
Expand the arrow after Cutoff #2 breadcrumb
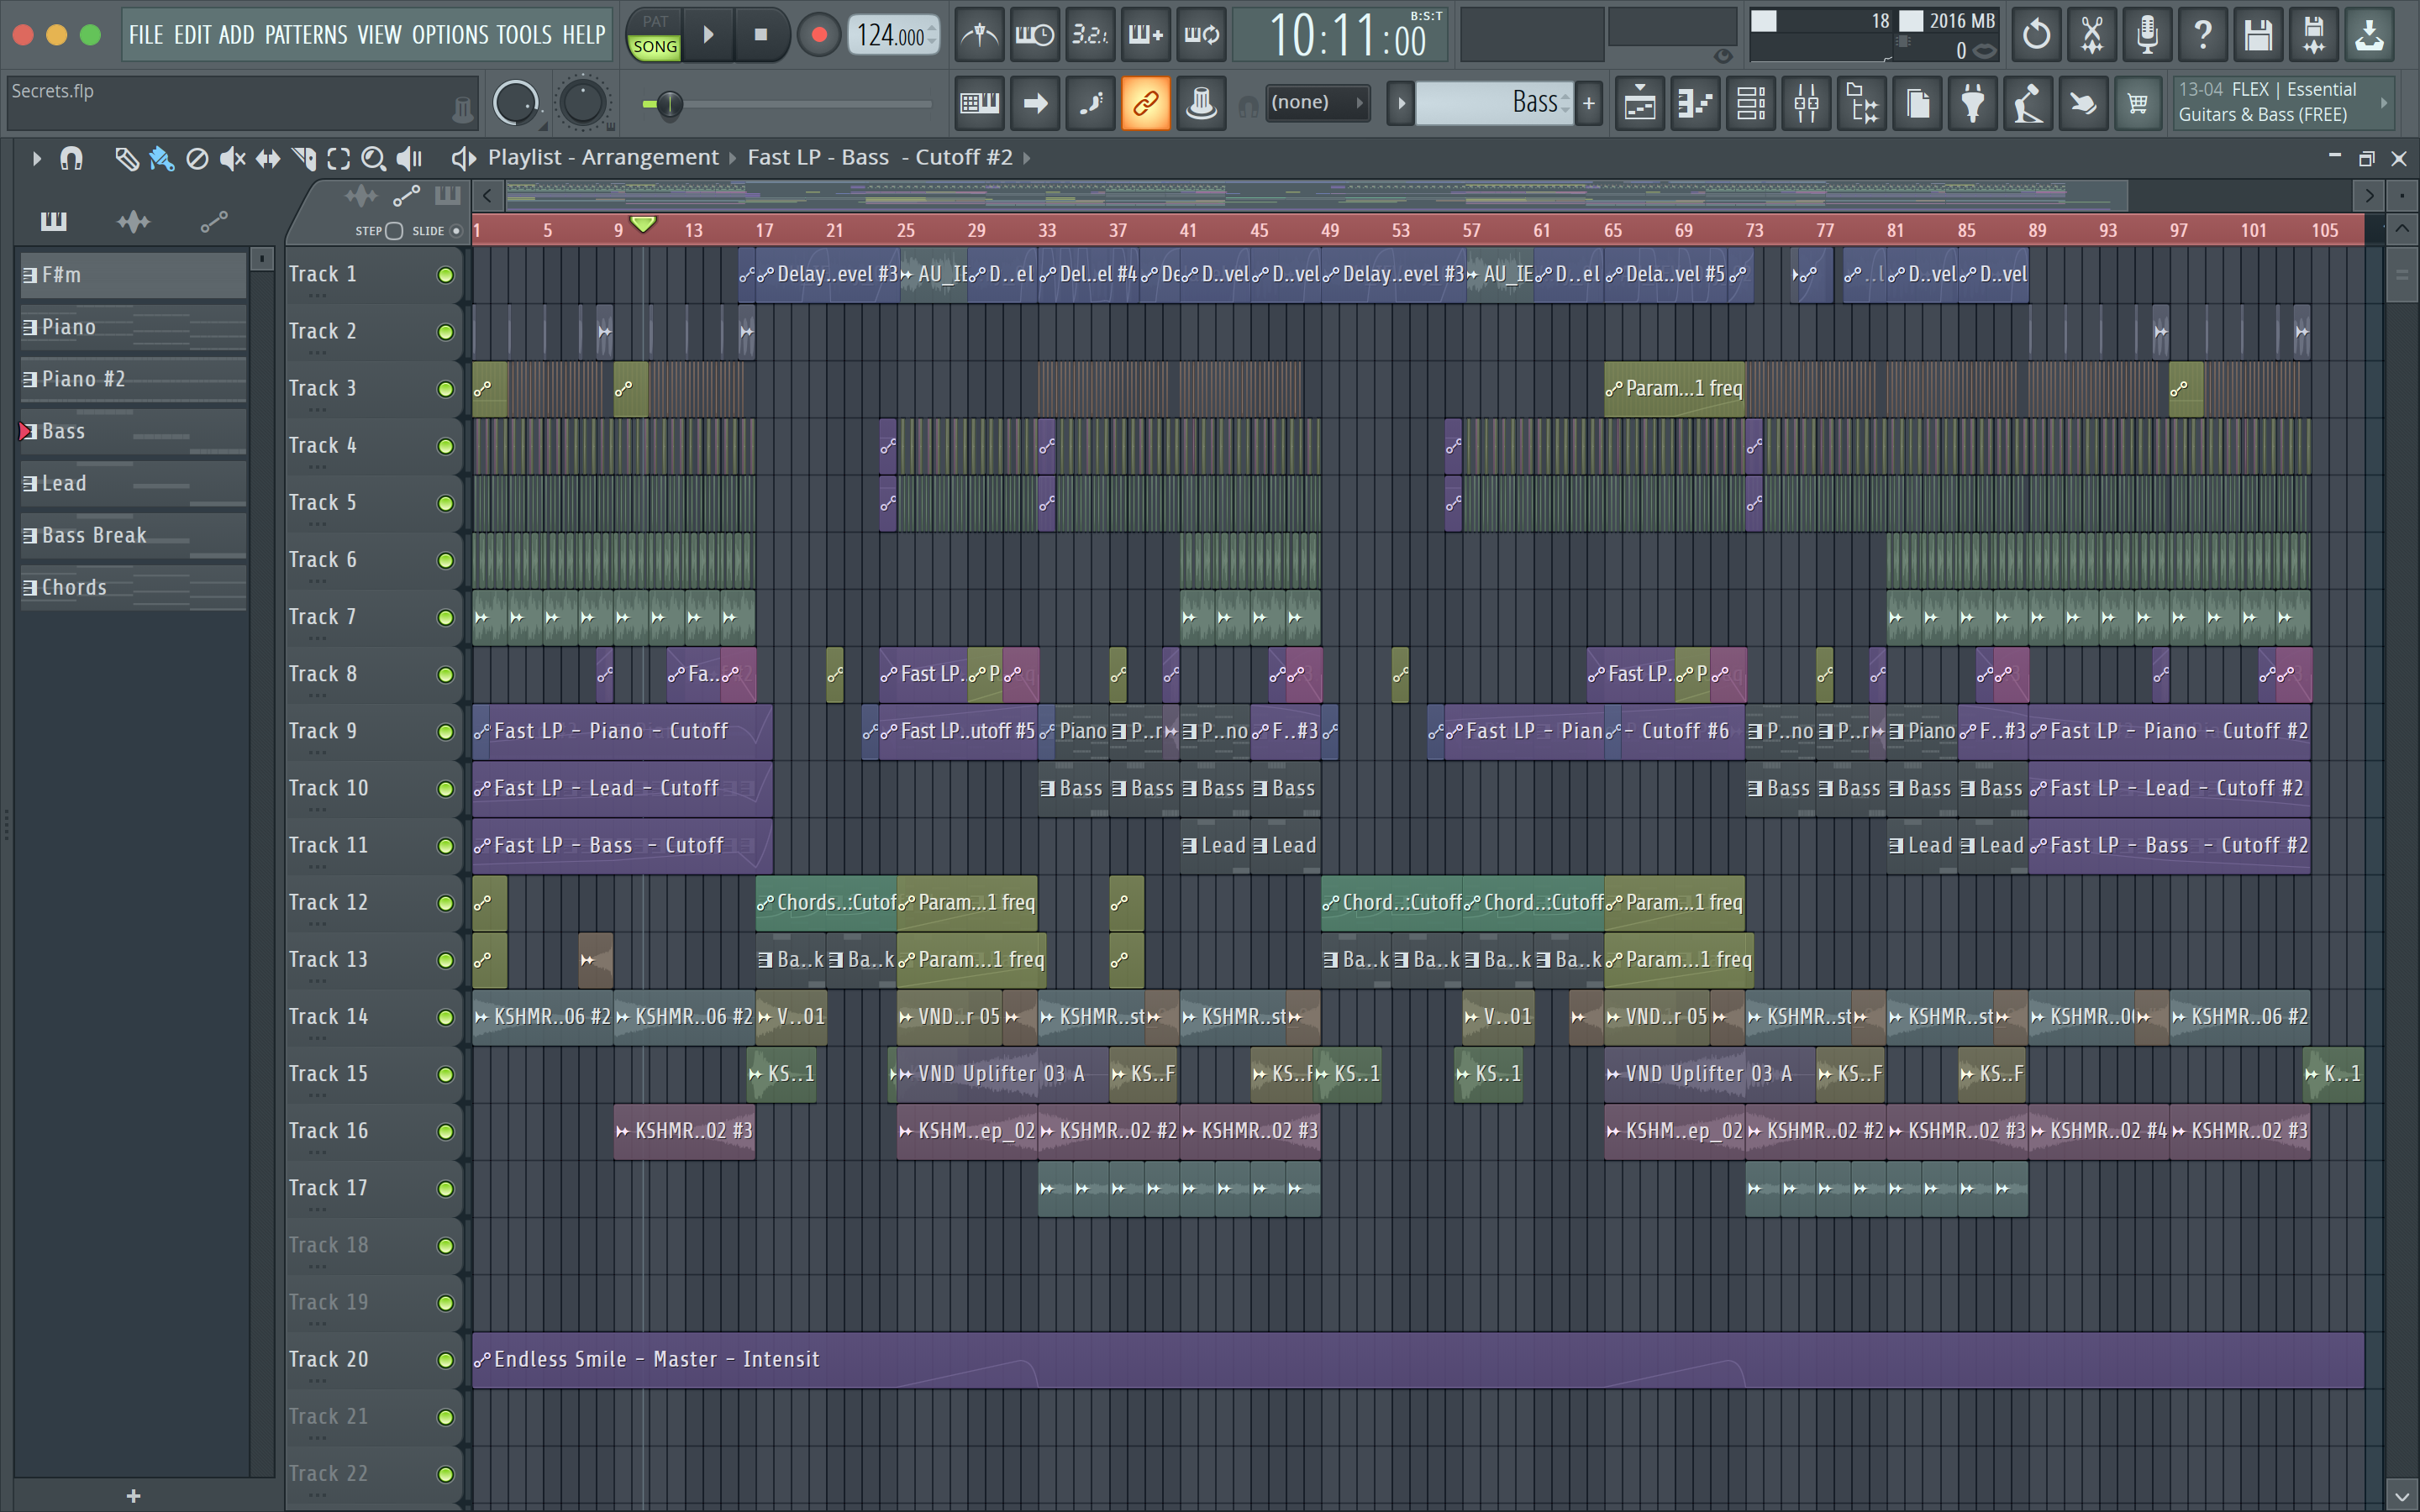pos(1026,158)
